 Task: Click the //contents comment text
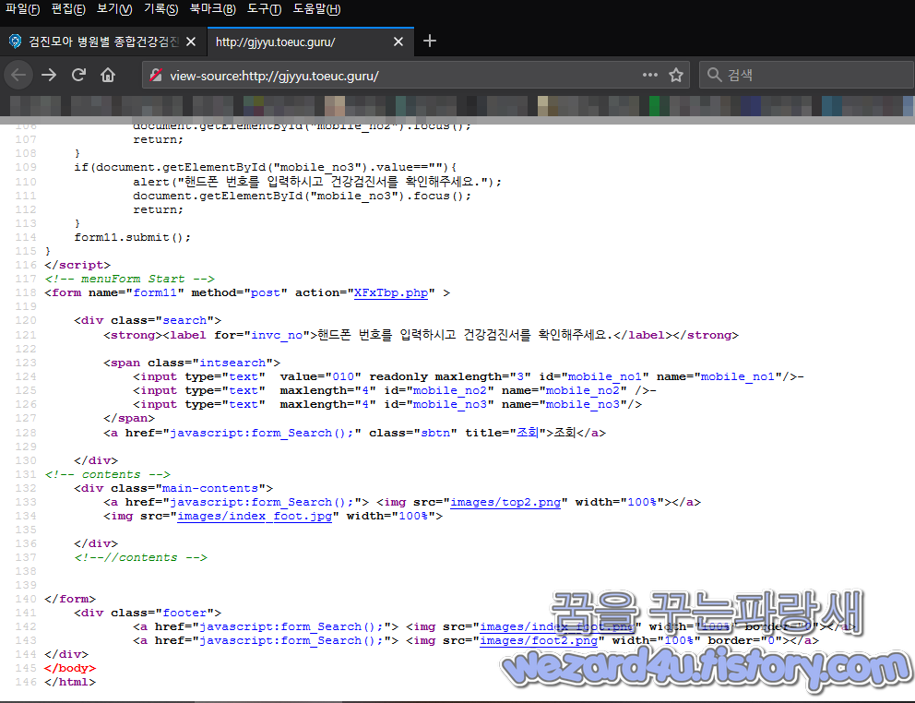pyautogui.click(x=140, y=557)
